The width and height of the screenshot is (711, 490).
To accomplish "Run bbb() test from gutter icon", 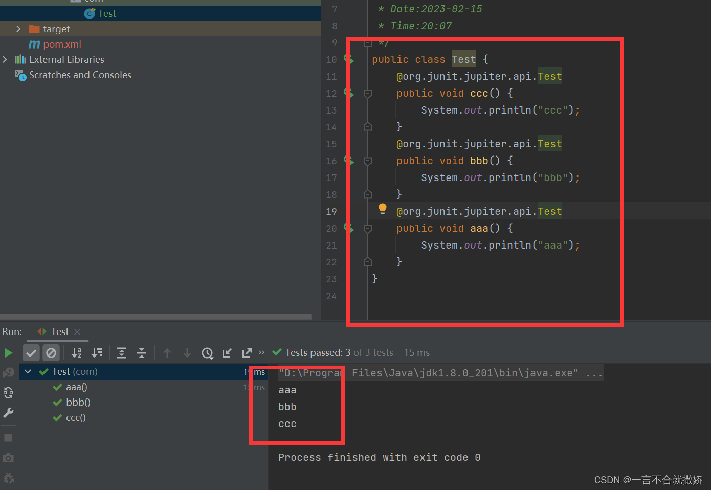I will [349, 161].
